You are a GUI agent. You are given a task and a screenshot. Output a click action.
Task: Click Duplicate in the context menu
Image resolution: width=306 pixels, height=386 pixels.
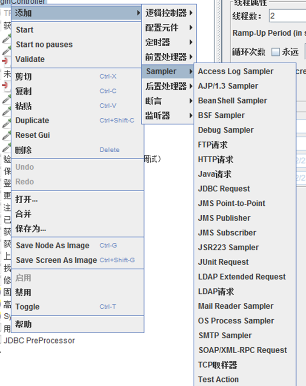pyautogui.click(x=77, y=120)
